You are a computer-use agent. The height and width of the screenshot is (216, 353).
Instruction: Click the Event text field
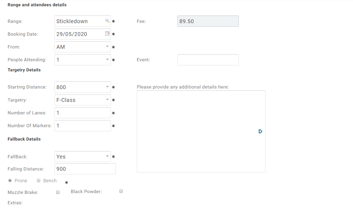pyautogui.click(x=208, y=60)
